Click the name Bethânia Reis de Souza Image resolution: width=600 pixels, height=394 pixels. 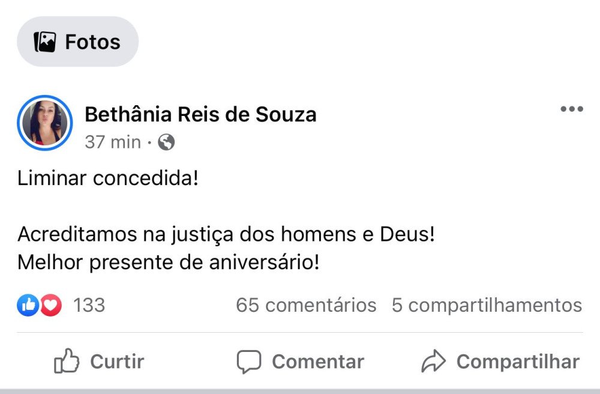201,114
